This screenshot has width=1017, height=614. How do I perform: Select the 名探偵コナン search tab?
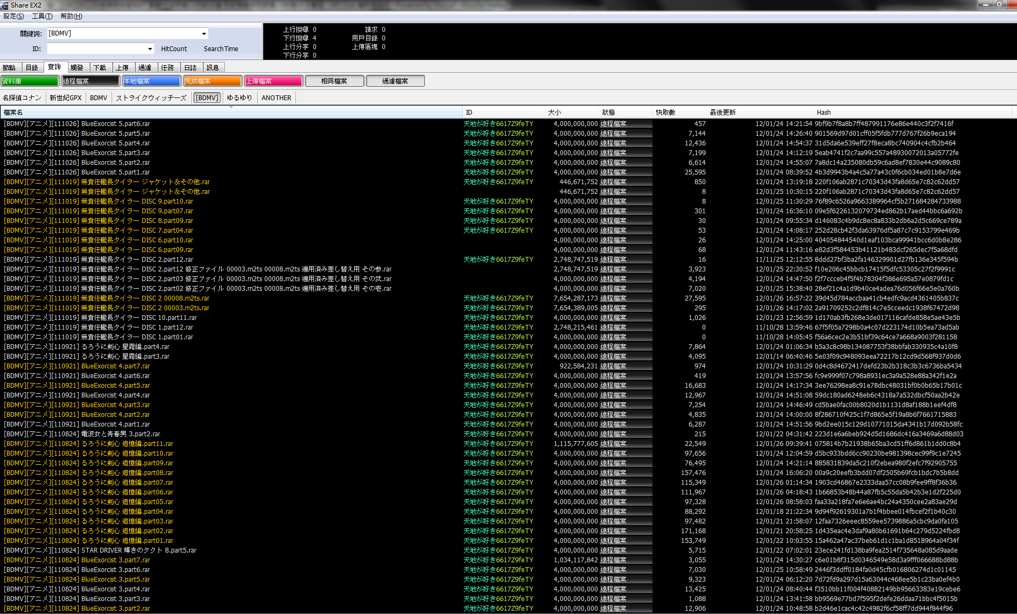[22, 98]
